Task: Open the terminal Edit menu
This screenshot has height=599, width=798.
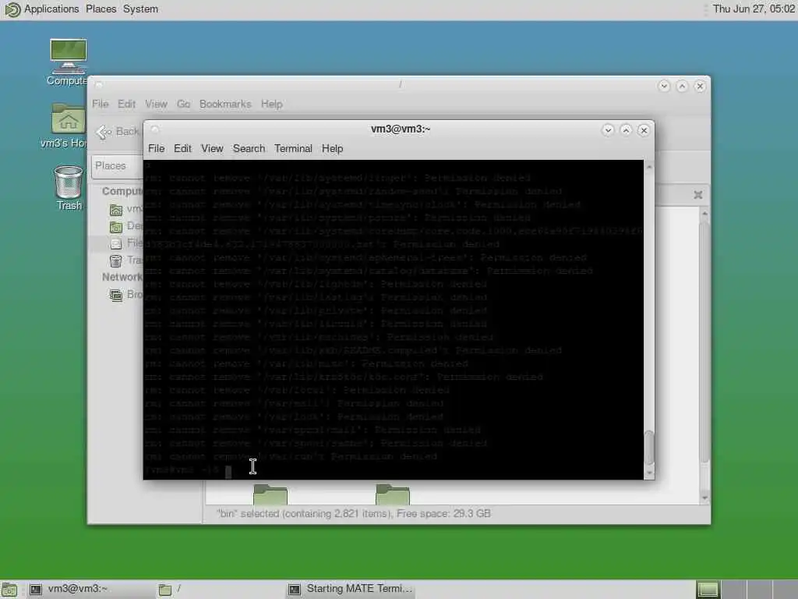Action: point(182,149)
